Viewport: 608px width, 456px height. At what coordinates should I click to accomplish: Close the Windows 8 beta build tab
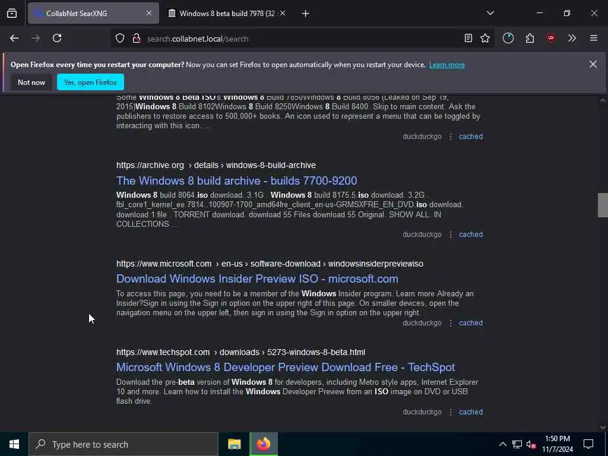click(283, 14)
